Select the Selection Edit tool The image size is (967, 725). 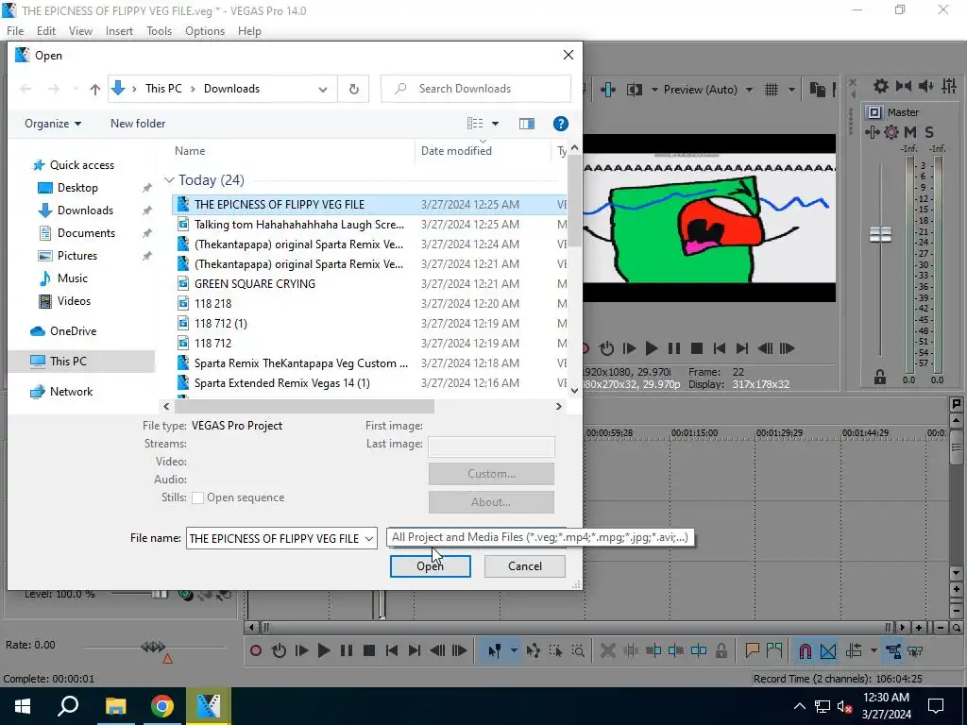point(555,650)
